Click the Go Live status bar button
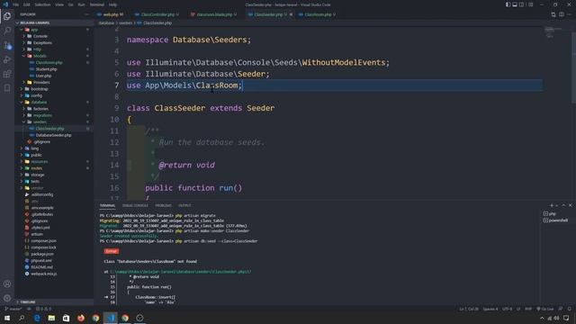This screenshot has width=576, height=324. click(x=544, y=309)
